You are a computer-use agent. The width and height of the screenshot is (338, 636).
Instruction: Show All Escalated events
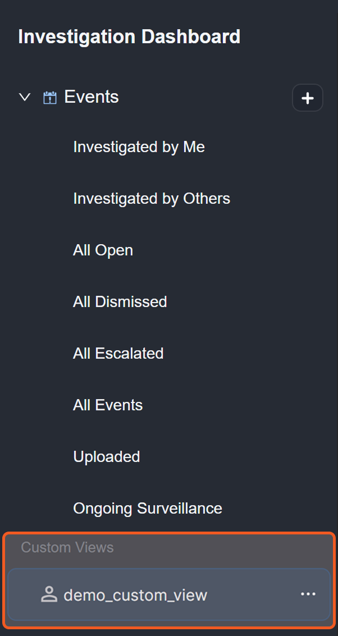pyautogui.click(x=118, y=354)
